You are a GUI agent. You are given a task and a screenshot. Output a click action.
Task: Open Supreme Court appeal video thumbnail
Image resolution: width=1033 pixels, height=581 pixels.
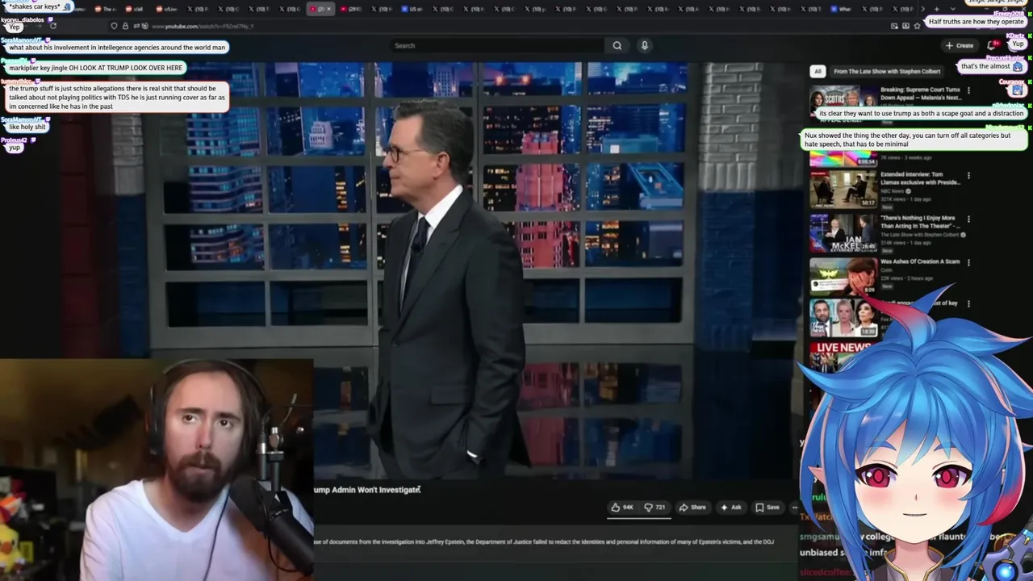(x=843, y=98)
